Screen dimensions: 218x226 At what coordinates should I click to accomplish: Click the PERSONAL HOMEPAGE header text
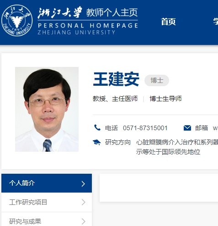88,26
